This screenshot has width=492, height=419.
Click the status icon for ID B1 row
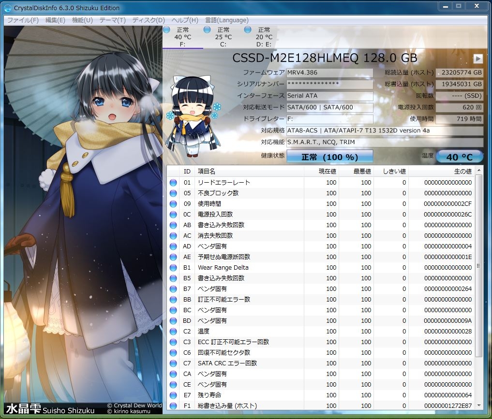tap(173, 268)
